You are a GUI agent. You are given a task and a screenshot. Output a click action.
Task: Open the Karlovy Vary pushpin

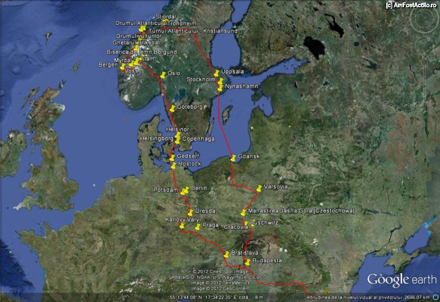(182, 226)
